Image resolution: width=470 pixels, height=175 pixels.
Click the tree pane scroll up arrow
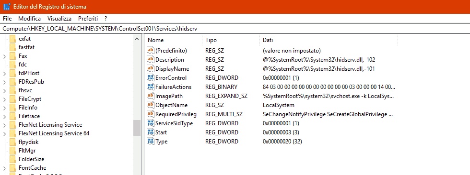(137, 39)
